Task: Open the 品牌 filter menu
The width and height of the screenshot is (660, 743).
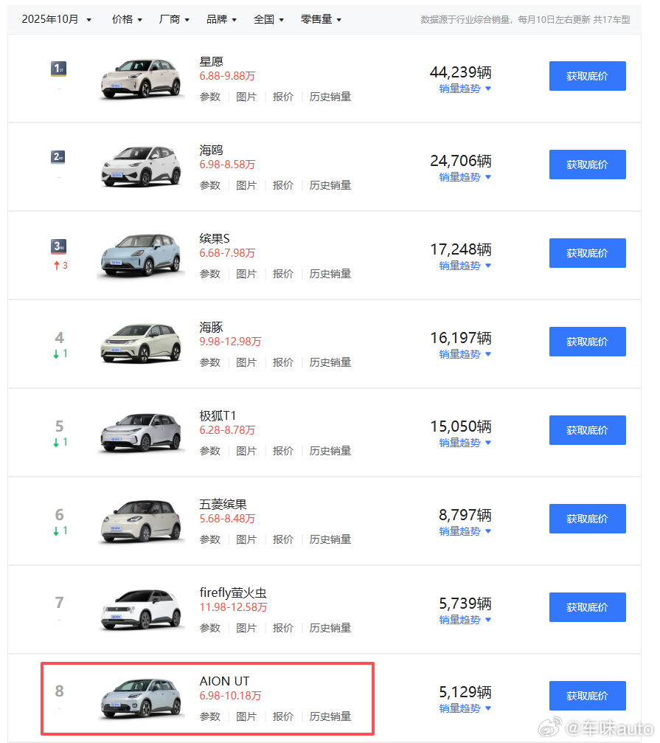Action: pos(221,19)
